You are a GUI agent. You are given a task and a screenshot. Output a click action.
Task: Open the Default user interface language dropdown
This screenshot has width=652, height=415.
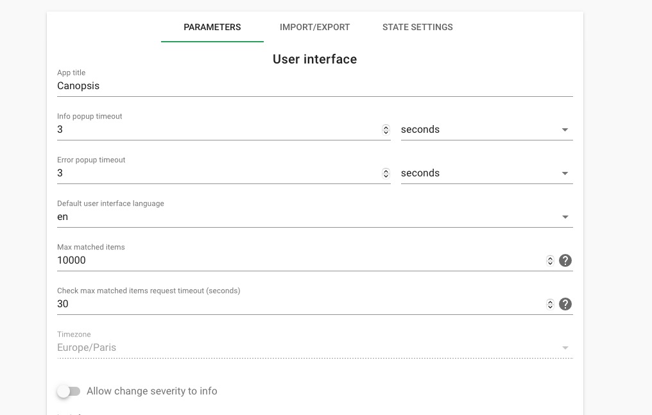click(x=565, y=216)
